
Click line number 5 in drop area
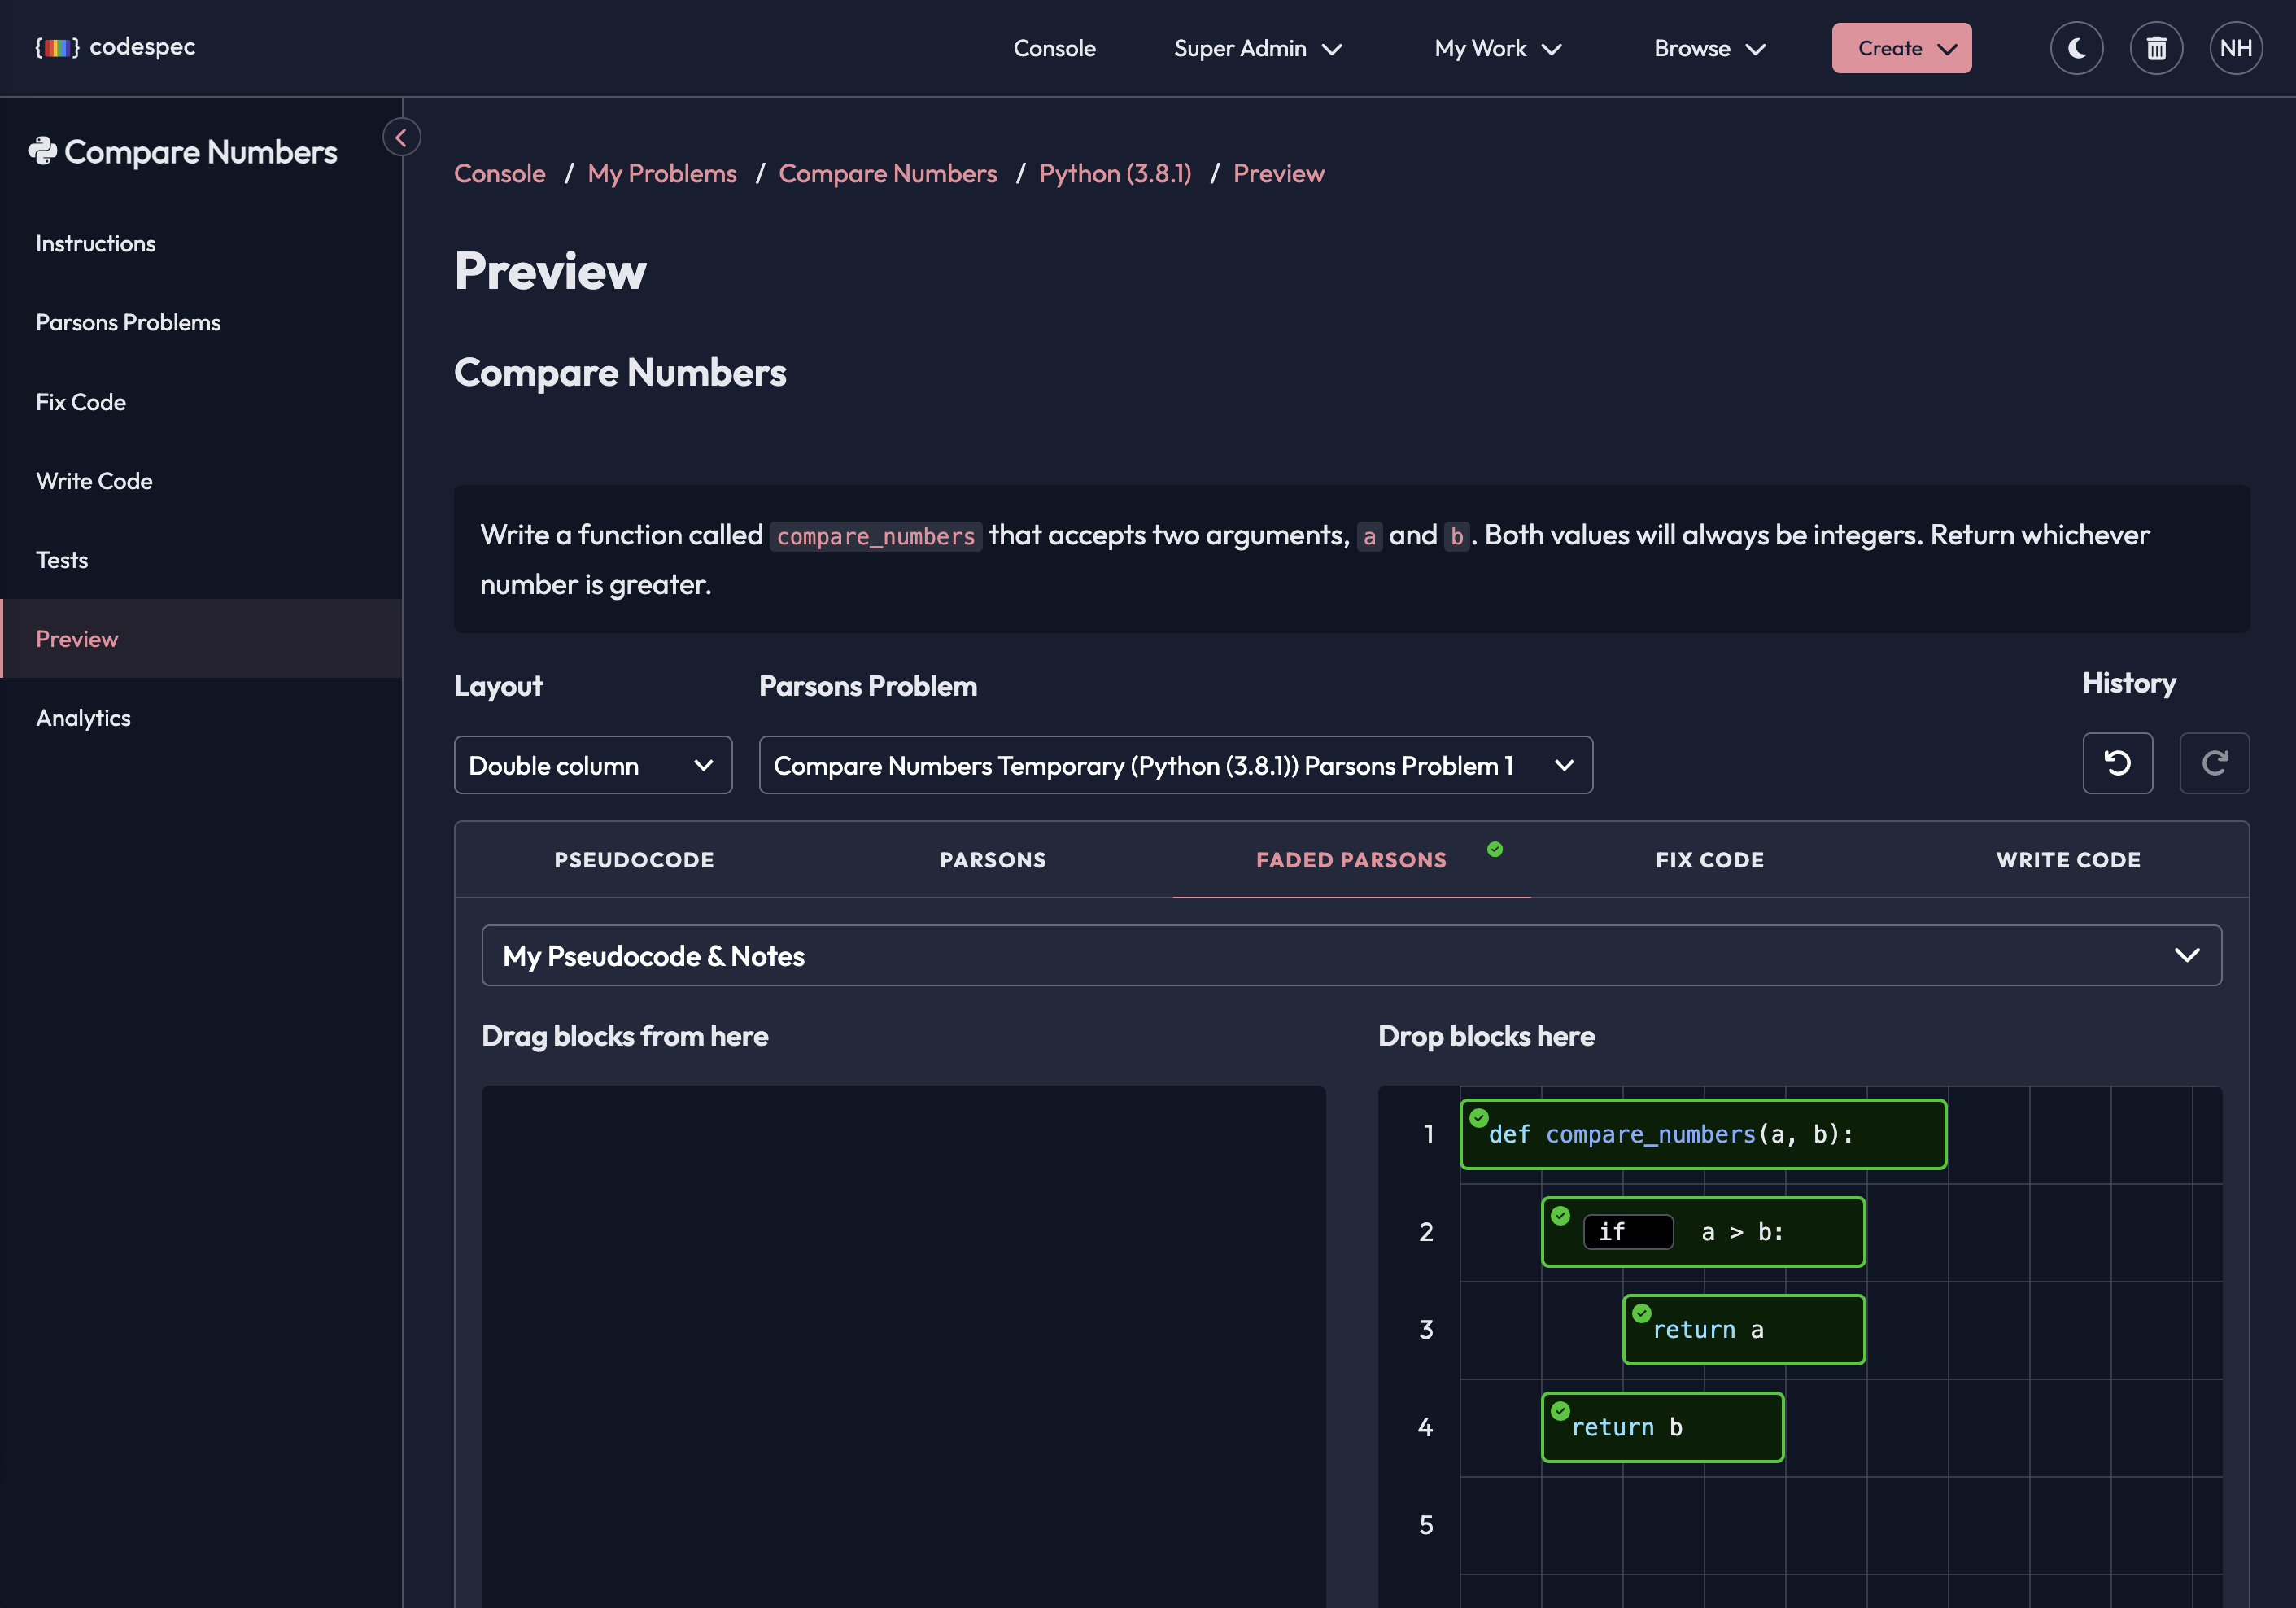[x=1426, y=1525]
